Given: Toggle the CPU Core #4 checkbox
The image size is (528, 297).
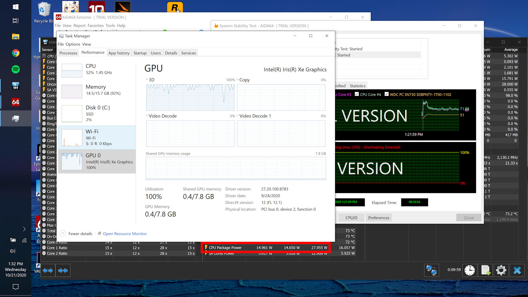Looking at the screenshot, I should click(x=357, y=94).
